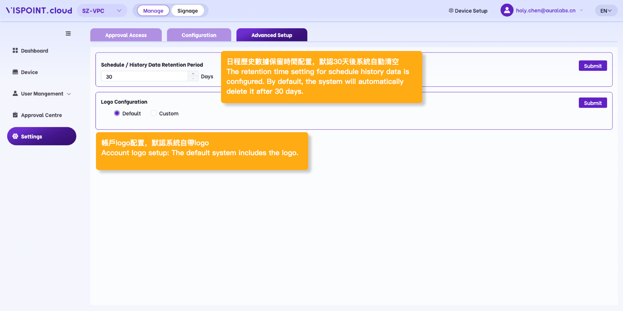The image size is (623, 311).
Task: Expand the User Mangement submenu chevron
Action: [x=69, y=94]
